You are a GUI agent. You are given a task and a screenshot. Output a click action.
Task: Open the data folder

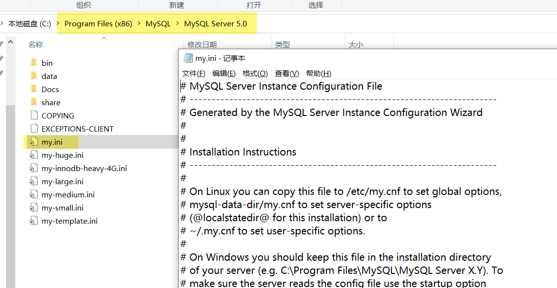click(49, 76)
